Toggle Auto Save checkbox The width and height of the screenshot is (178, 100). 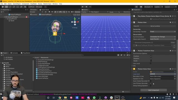click(72, 15)
